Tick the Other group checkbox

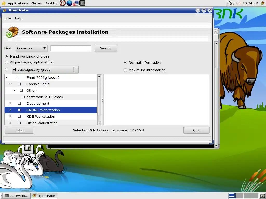coord(21,90)
